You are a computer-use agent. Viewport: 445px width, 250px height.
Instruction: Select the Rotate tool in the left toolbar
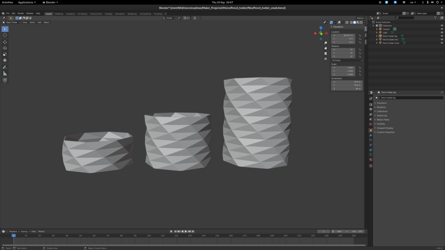click(x=5, y=48)
